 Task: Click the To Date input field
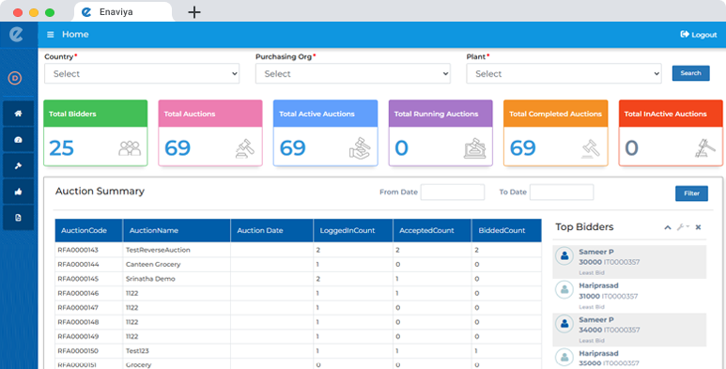click(562, 192)
